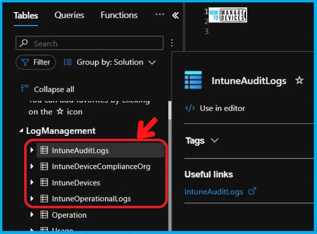Expand the IntuneDeviceComplianceOrg table row

(x=32, y=166)
